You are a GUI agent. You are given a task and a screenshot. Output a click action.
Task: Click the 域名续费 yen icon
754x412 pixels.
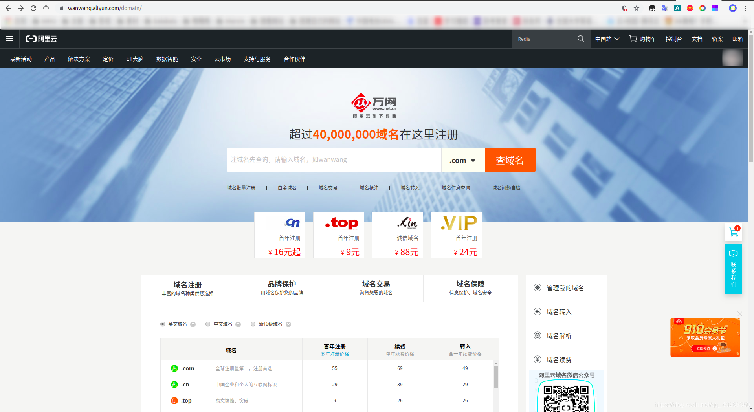(538, 359)
